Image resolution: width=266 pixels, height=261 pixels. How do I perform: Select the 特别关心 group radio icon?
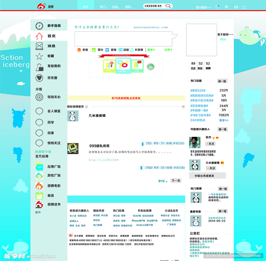tap(39, 97)
